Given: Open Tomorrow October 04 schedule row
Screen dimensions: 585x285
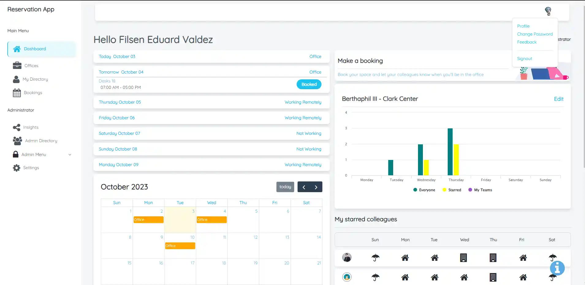Looking at the screenshot, I should (211, 72).
